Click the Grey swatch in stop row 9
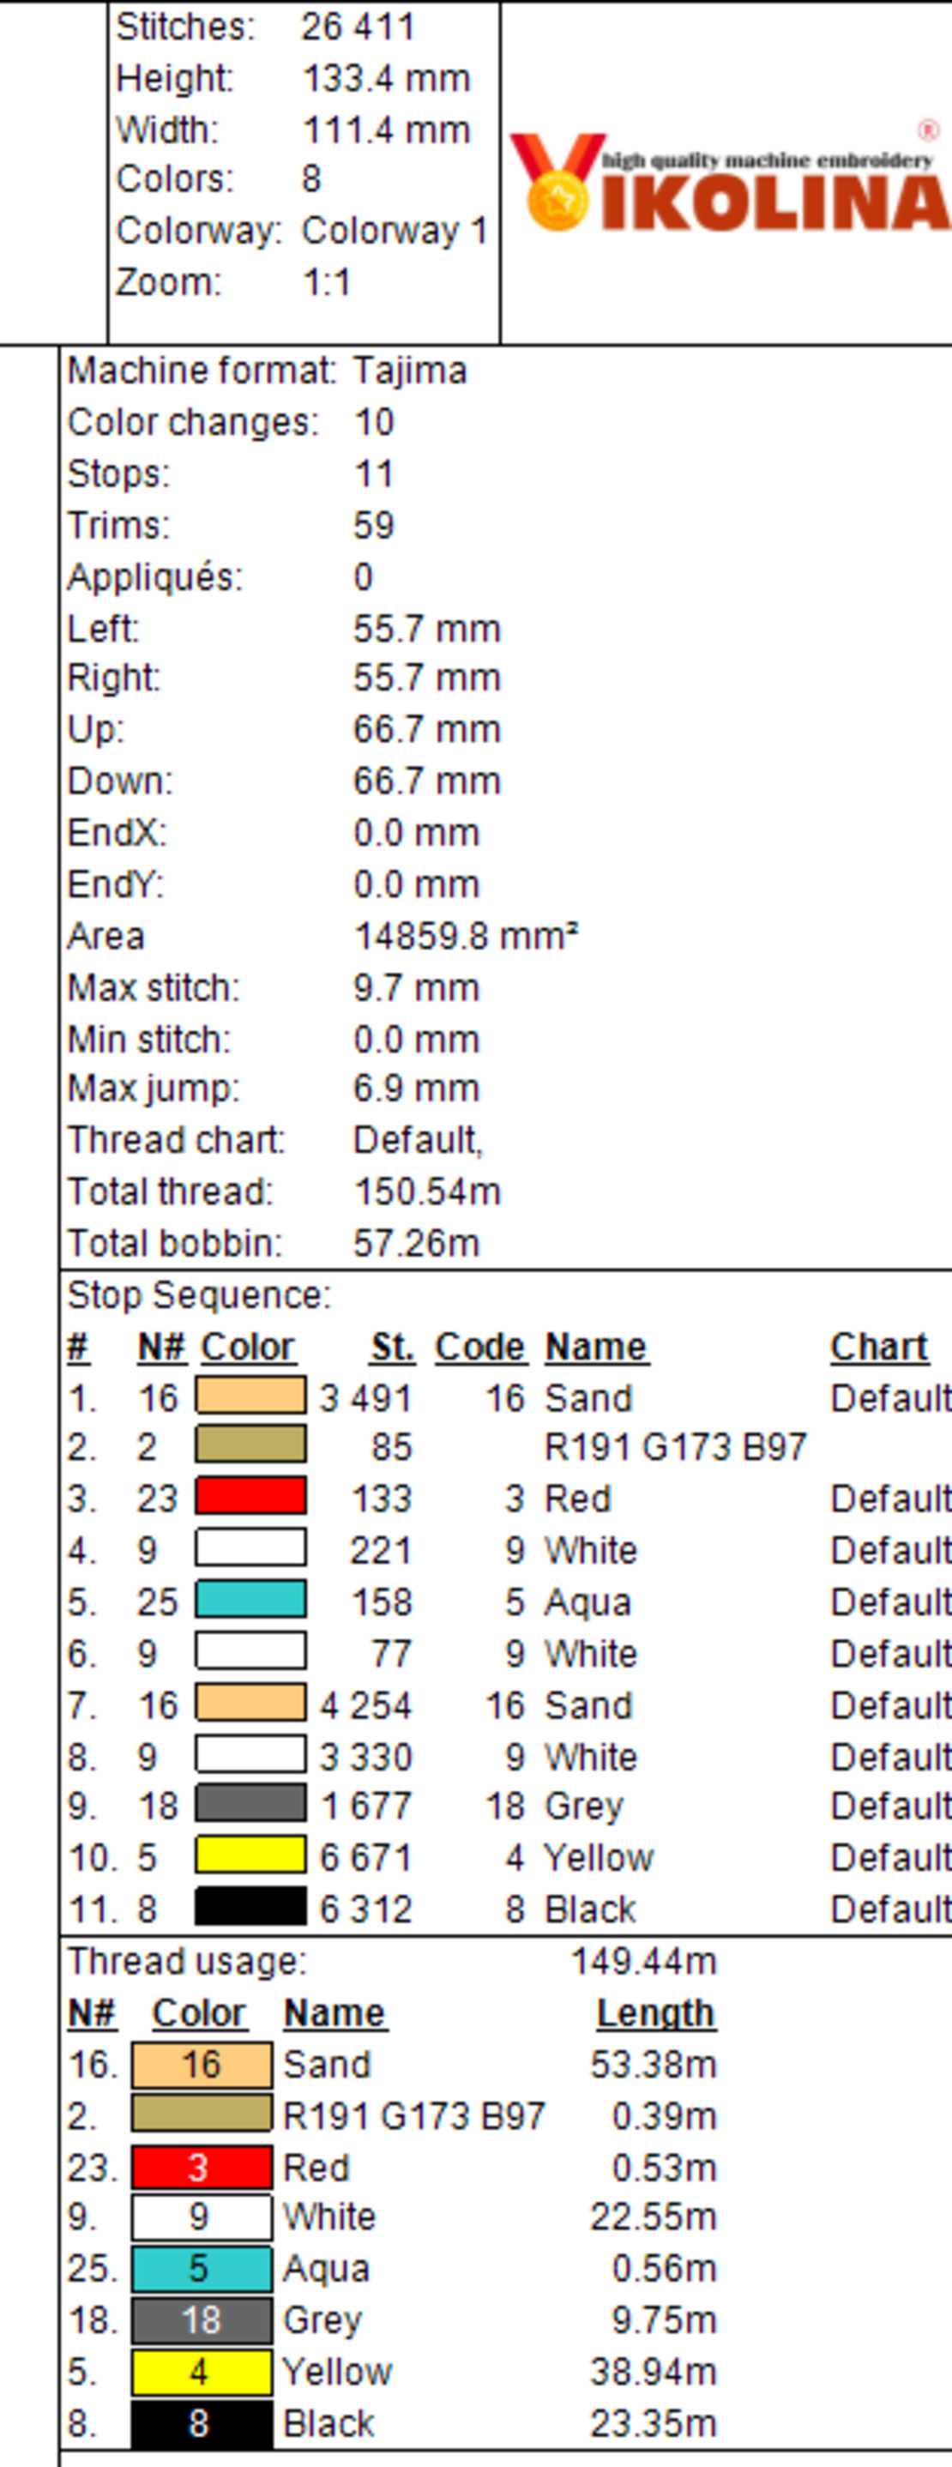 click(251, 1804)
